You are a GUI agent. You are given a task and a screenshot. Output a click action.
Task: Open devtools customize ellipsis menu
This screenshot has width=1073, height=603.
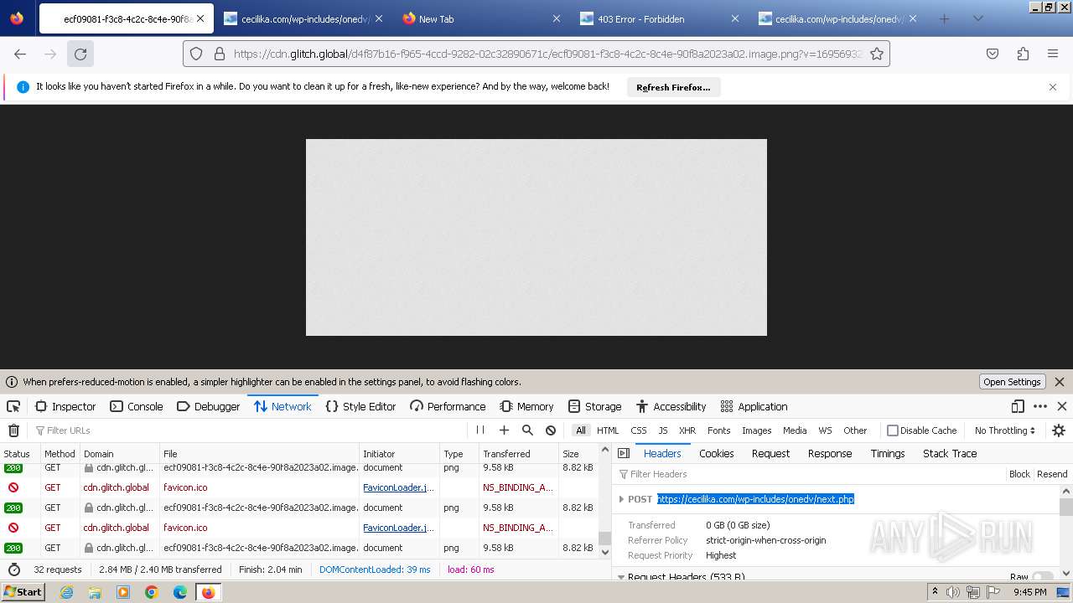(x=1040, y=406)
